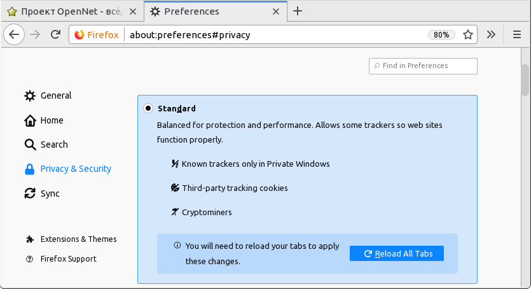Click Extensions & Themes puzzle icon
The height and width of the screenshot is (289, 531).
(29, 239)
